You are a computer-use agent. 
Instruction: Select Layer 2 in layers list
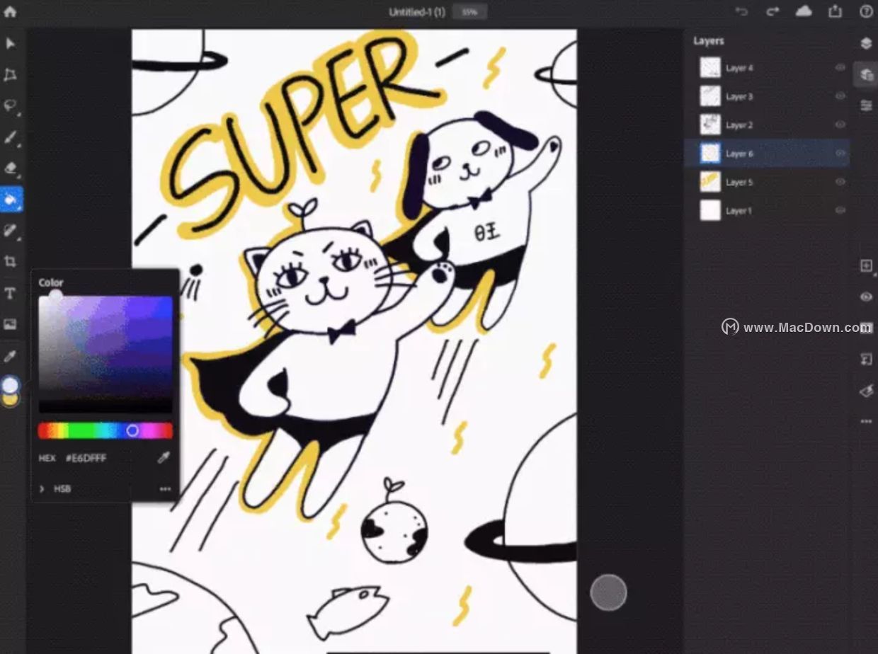tap(768, 125)
